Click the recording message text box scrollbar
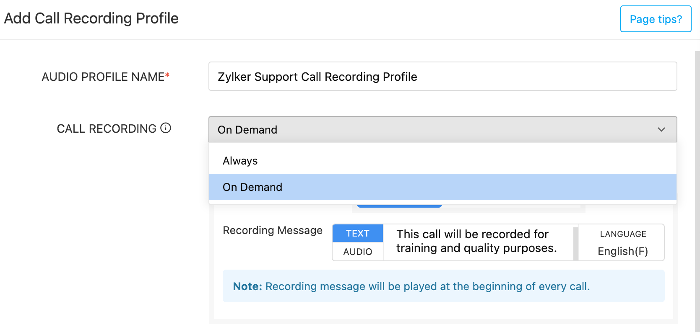This screenshot has width=700, height=332. pos(575,243)
